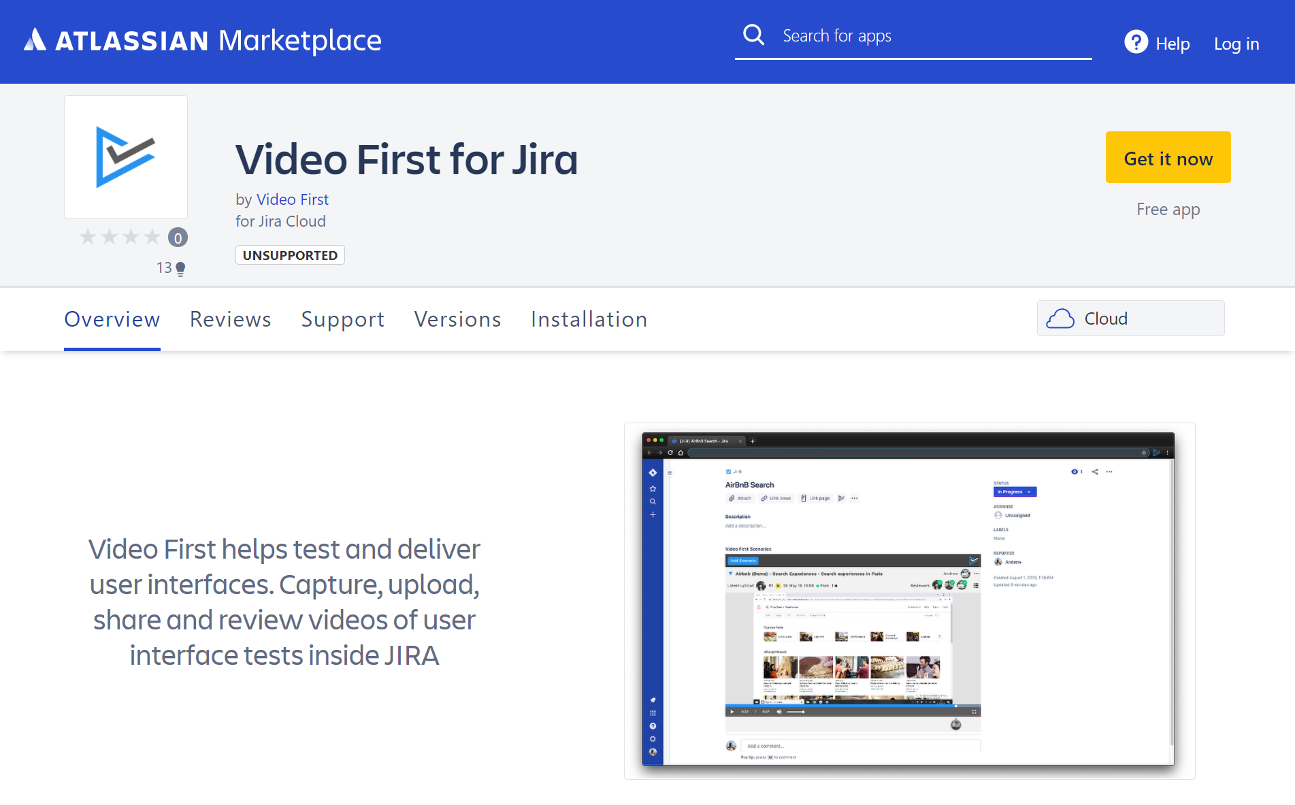The width and height of the screenshot is (1295, 805).
Task: Mute the video with the volume icon
Action: tap(779, 711)
